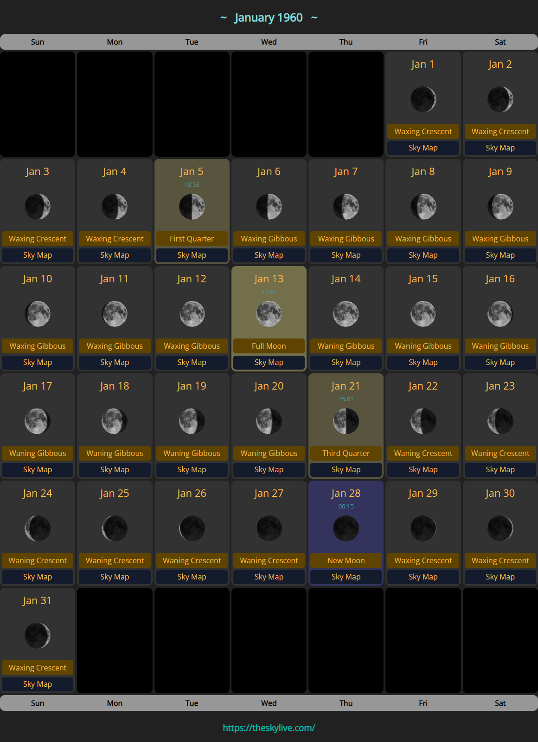
Task: Open Sky Map for Jan 2
Action: [500, 148]
